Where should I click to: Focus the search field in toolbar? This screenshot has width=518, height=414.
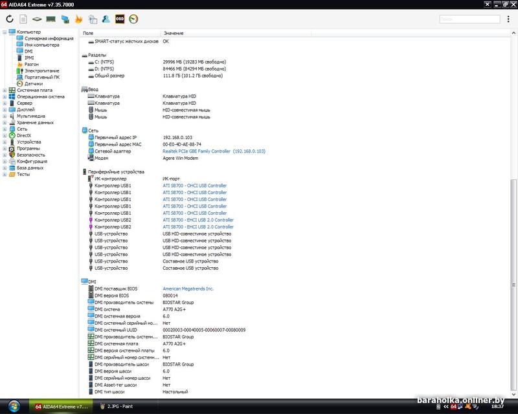click(469, 19)
